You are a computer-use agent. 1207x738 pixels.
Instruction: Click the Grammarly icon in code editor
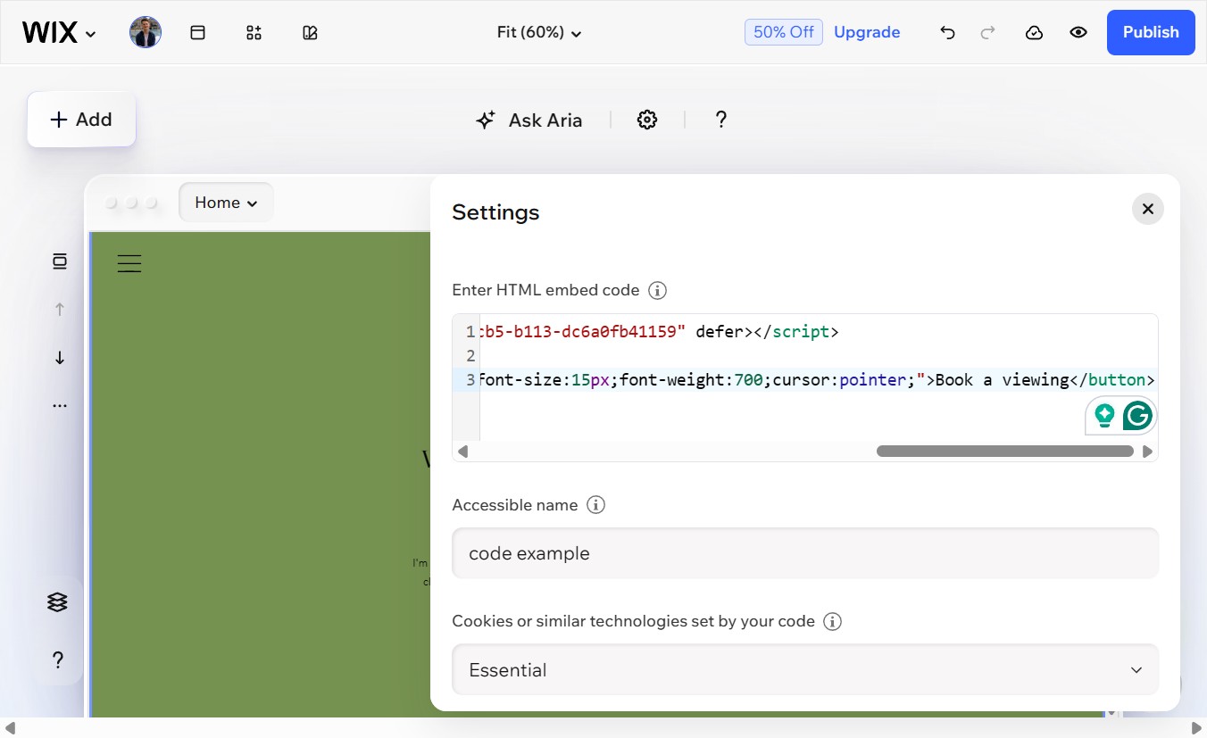point(1137,416)
